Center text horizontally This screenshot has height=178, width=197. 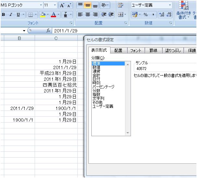[88, 15]
